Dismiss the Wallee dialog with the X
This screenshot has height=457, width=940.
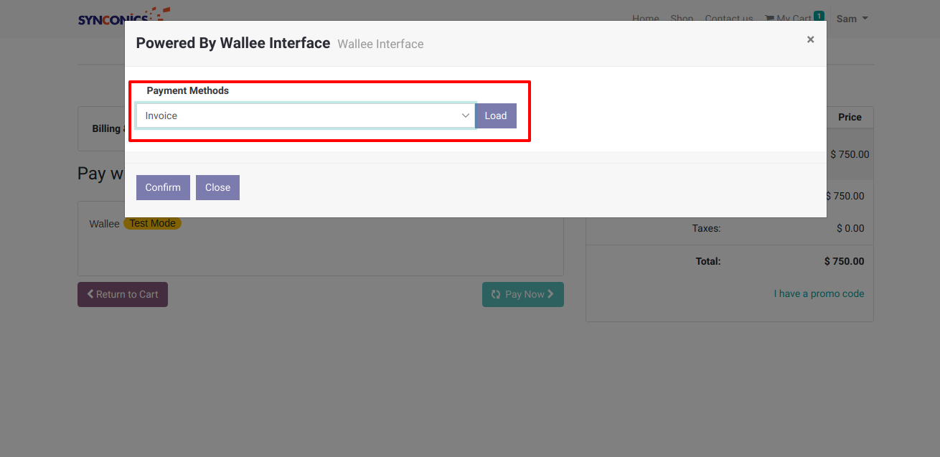pos(810,39)
